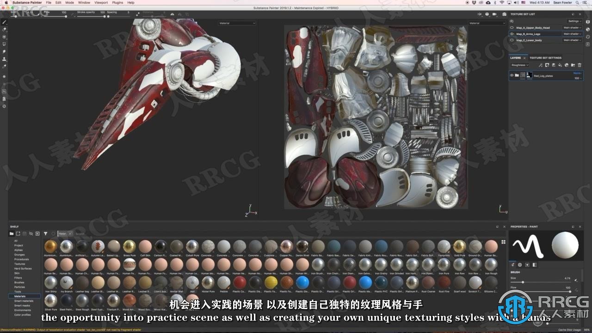Viewport: 592px width, 333px height.
Task: Add a paint effect via Layers wand icon
Action: 541,65
